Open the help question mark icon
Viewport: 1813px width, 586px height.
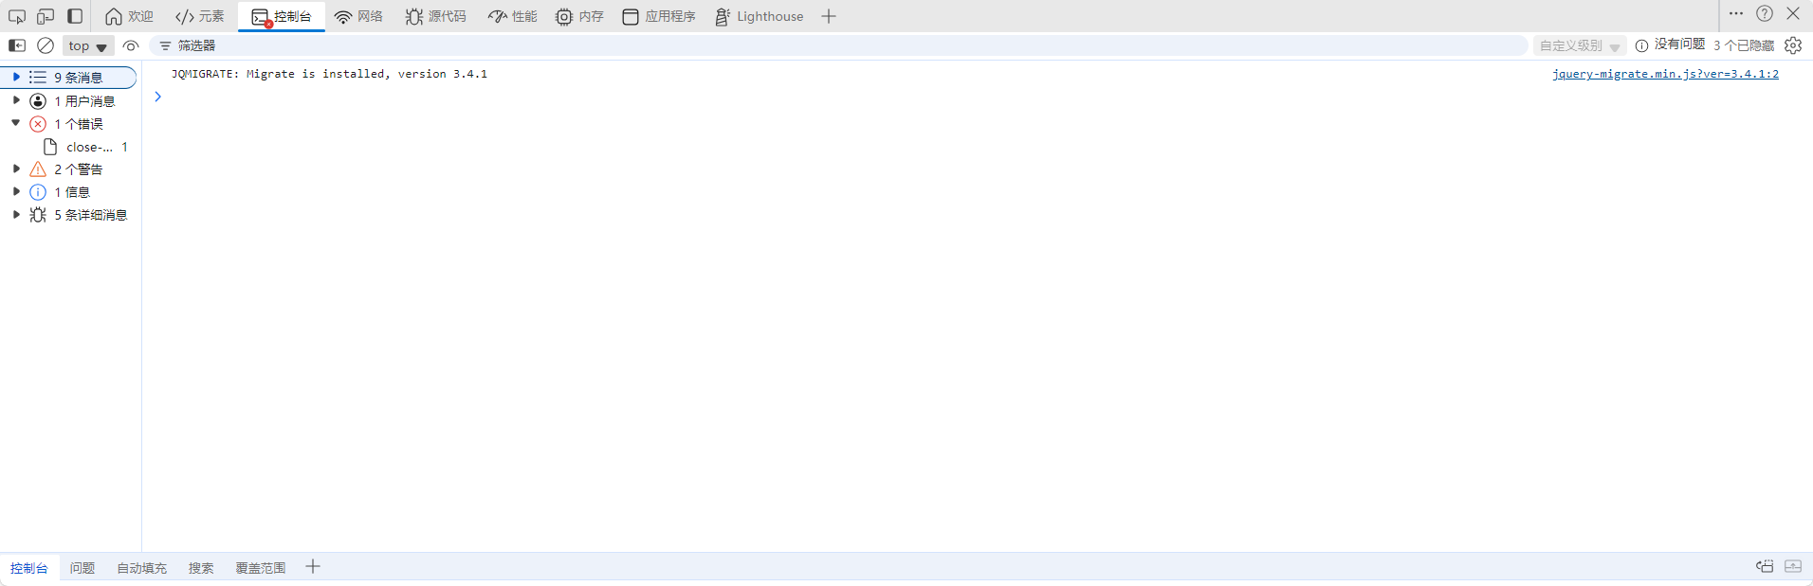pyautogui.click(x=1765, y=13)
